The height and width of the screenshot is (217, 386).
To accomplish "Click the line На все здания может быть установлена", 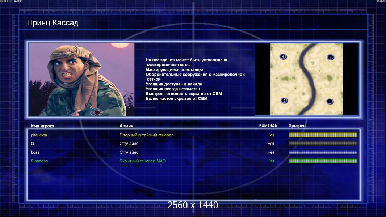I will 186,60.
